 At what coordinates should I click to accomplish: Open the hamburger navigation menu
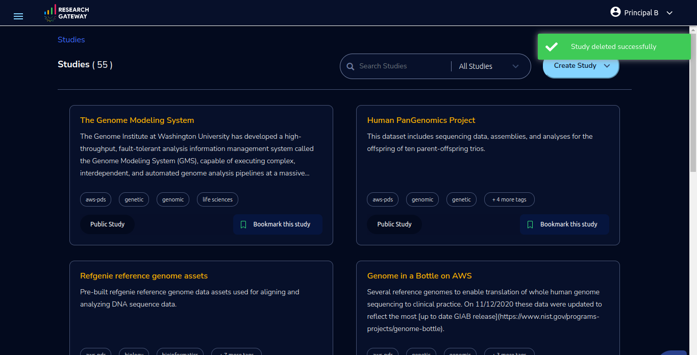point(18,16)
